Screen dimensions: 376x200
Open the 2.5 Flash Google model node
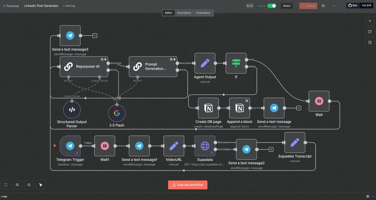(x=117, y=113)
